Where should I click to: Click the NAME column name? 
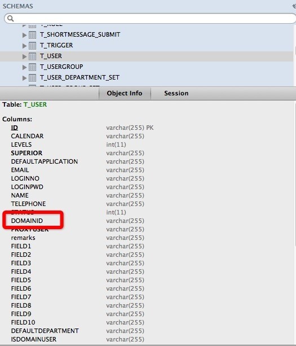pyautogui.click(x=20, y=195)
